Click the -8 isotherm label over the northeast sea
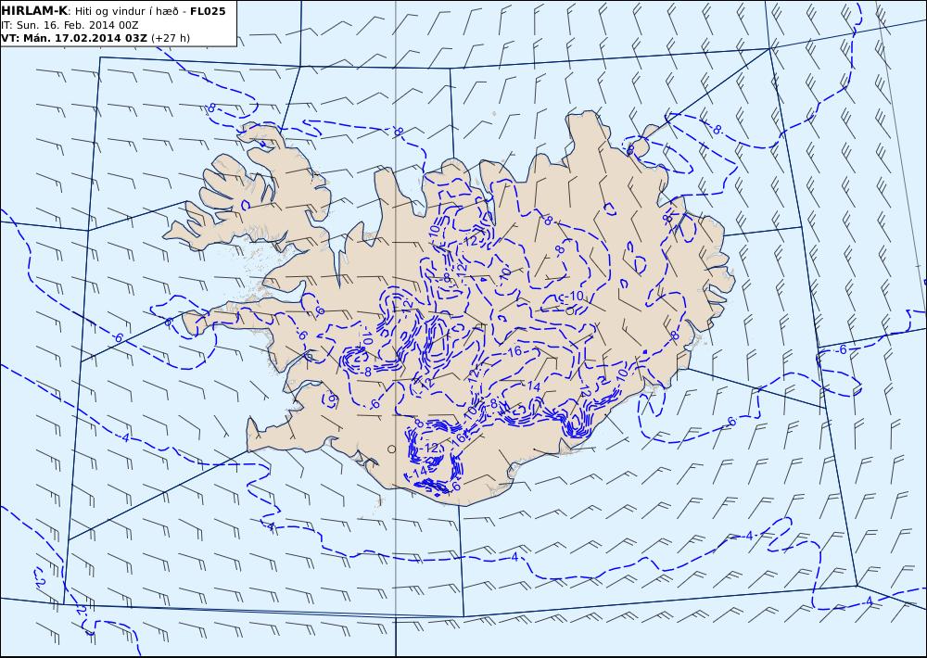This screenshot has width=927, height=658. point(716,130)
